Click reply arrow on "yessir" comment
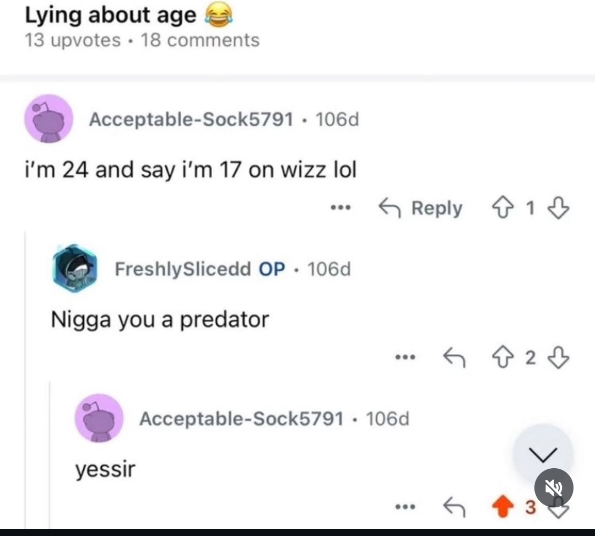The height and width of the screenshot is (536, 595). 454,507
